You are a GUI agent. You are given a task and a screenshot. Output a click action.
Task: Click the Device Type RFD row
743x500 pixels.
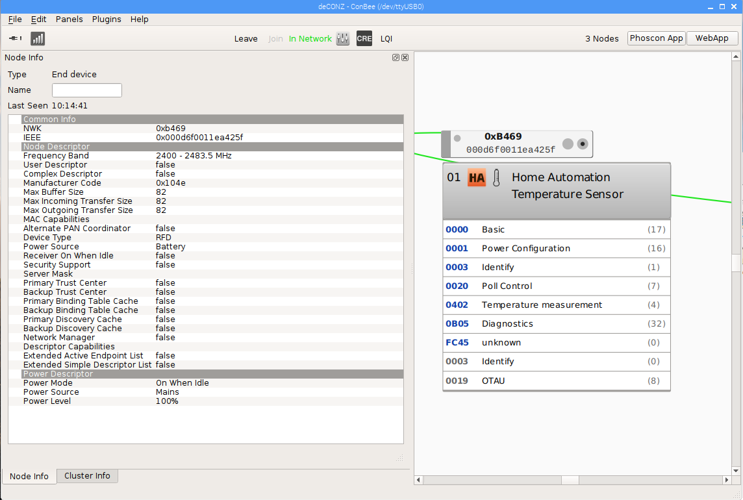click(213, 238)
